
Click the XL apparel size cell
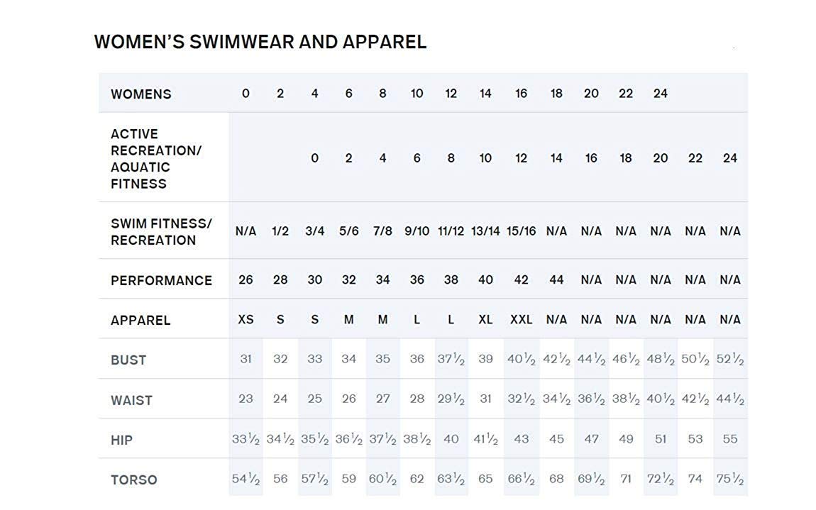pyautogui.click(x=485, y=319)
